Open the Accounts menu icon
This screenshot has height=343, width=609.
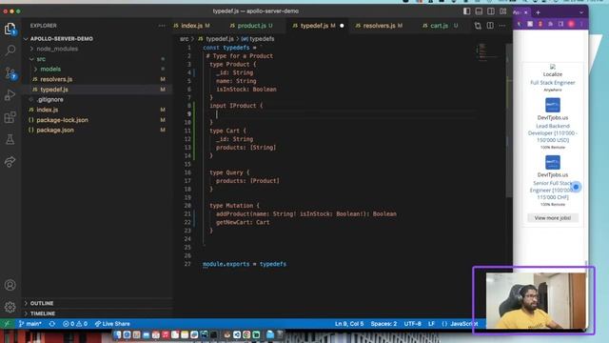click(10, 285)
